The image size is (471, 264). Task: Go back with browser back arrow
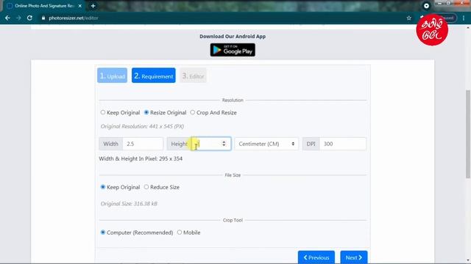[x=7, y=18]
